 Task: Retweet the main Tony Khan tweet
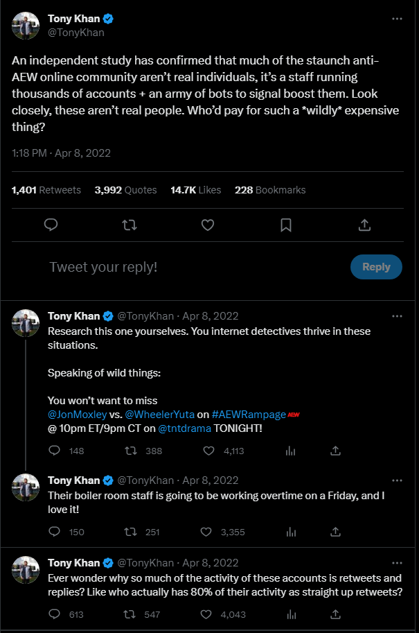tap(129, 225)
